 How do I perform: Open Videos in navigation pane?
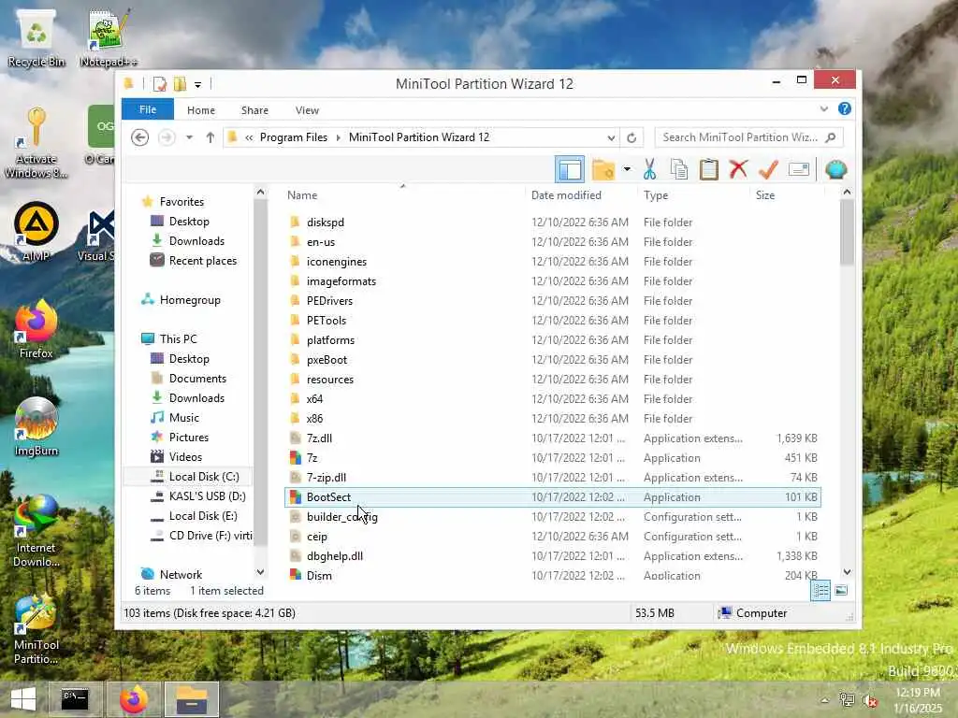[185, 456]
